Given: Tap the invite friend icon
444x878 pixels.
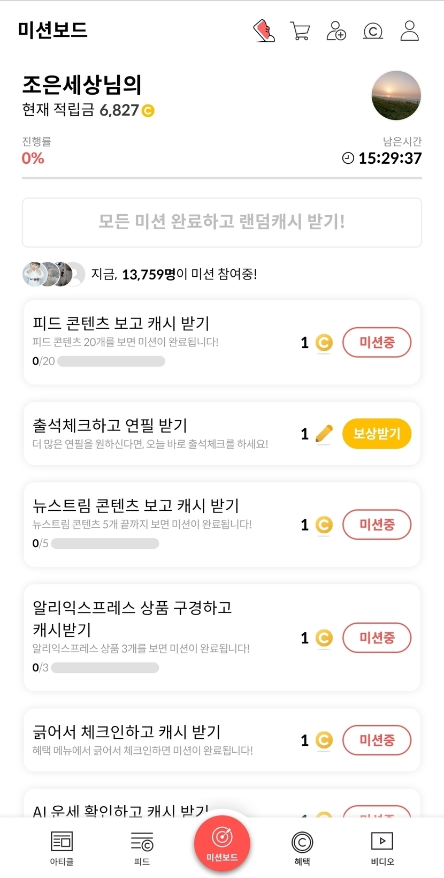Looking at the screenshot, I should point(336,31).
